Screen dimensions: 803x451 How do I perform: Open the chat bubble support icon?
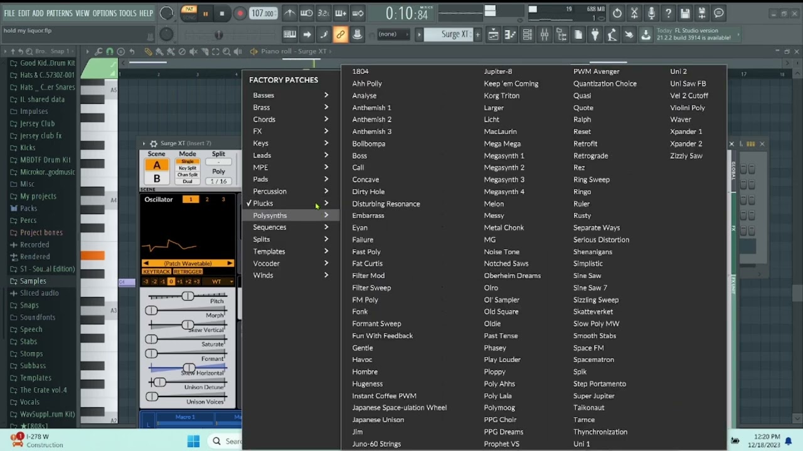(719, 13)
